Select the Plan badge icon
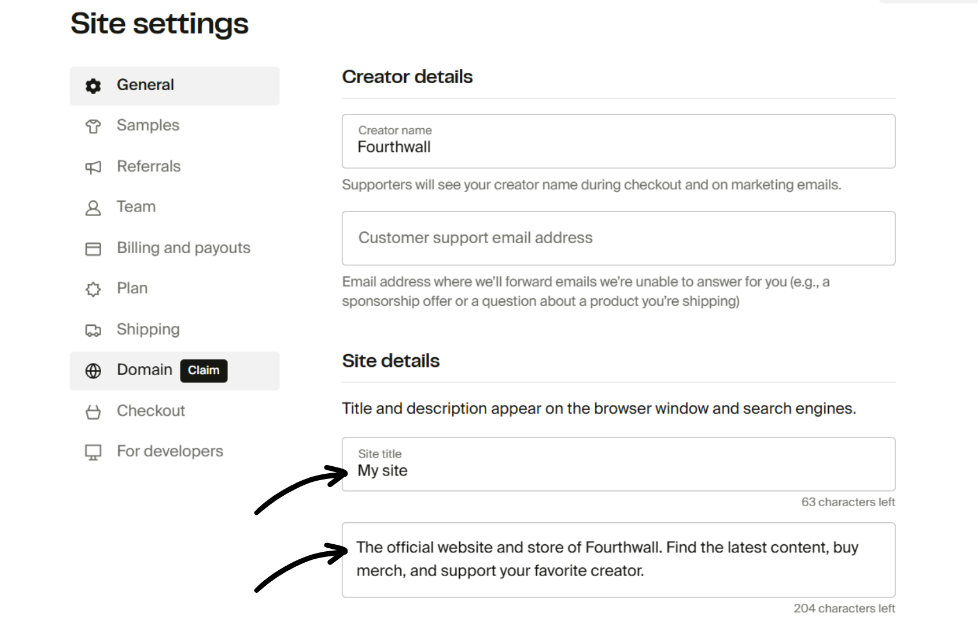Screen dimensions: 978x624 93,288
